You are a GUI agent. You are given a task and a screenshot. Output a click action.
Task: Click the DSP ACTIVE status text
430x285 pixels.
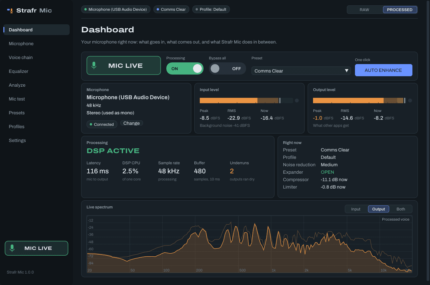coord(113,151)
